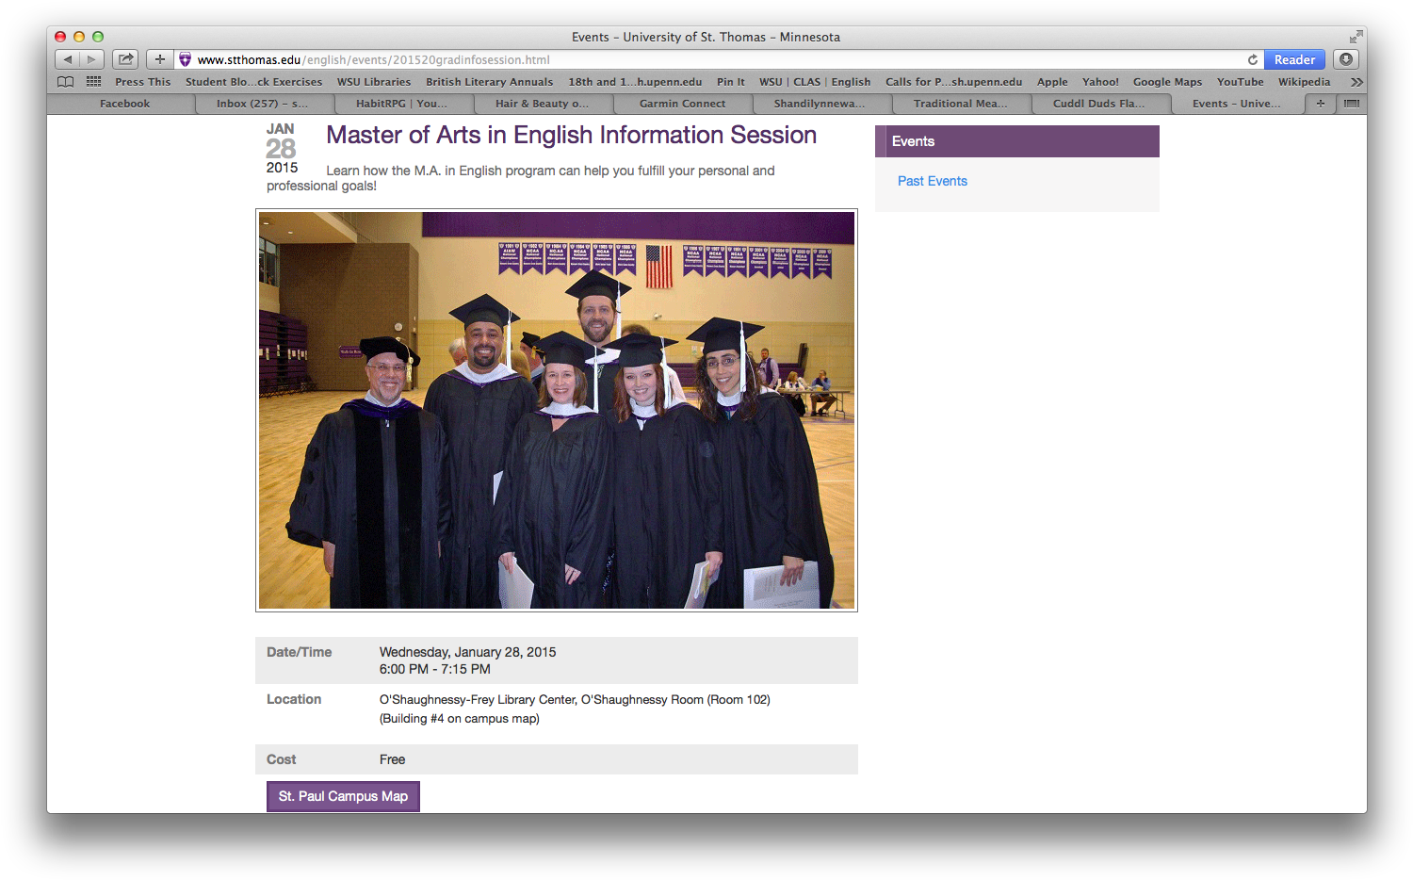1413x880 pixels.
Task: Switch to the Garmin Connect tab
Action: 682,104
